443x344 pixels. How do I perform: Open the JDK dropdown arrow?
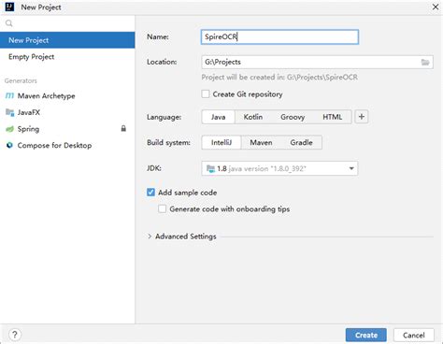point(351,168)
